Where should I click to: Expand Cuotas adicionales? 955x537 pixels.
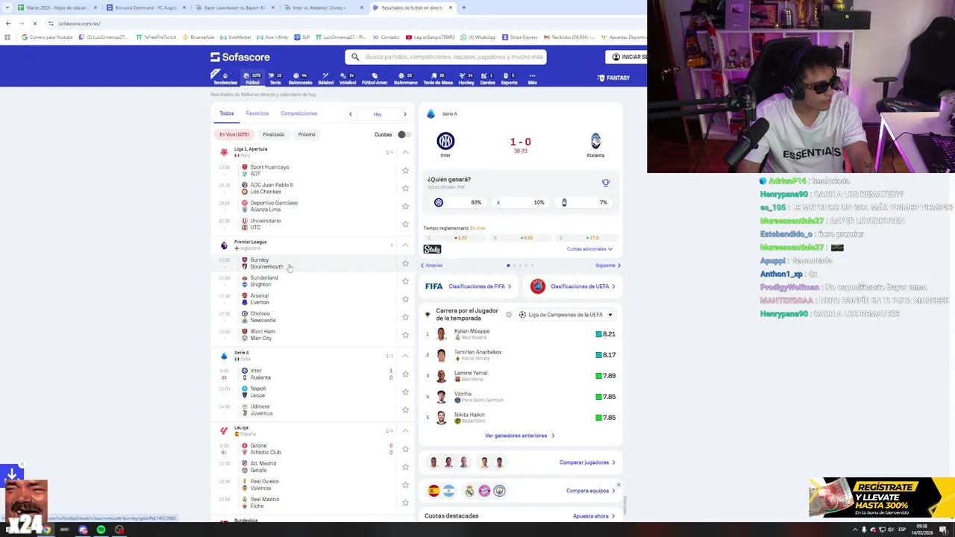click(589, 249)
